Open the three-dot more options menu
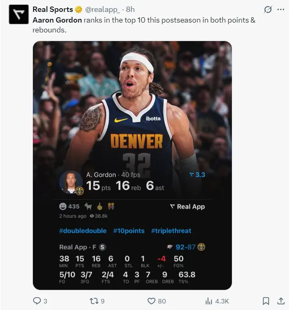 pyautogui.click(x=281, y=9)
